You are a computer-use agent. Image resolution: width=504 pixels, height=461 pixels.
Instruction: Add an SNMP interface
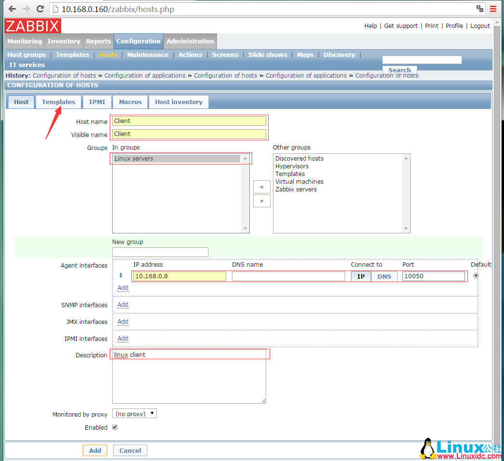[x=122, y=304]
